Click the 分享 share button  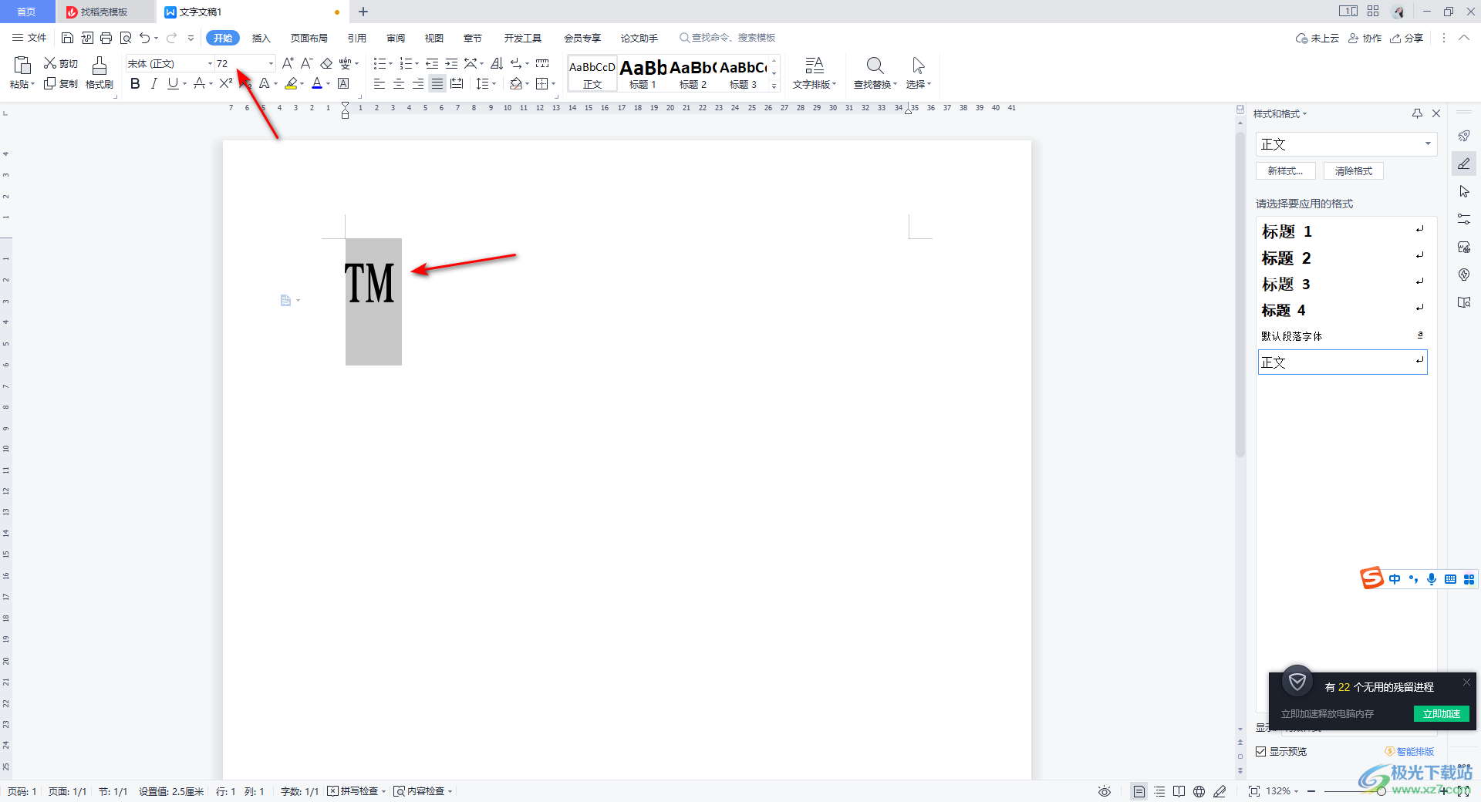(x=1407, y=38)
